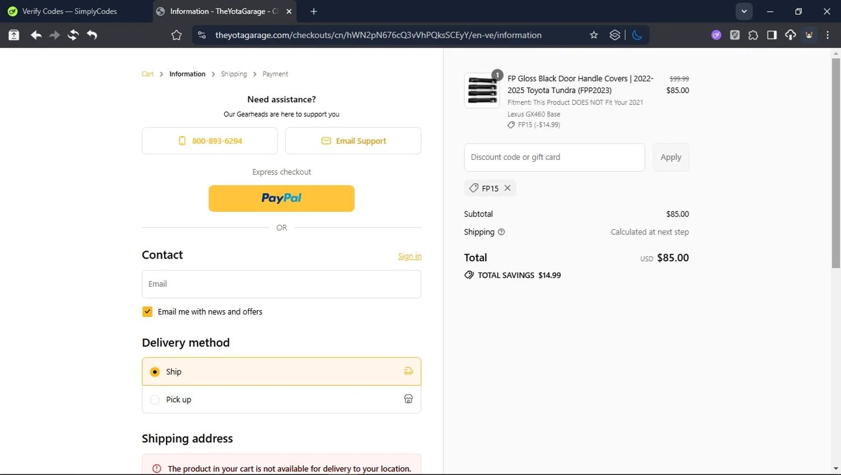Viewport: 841px width, 475px height.
Task: Switch to the Verify Codes SimplyCodes tab
Action: click(x=75, y=11)
